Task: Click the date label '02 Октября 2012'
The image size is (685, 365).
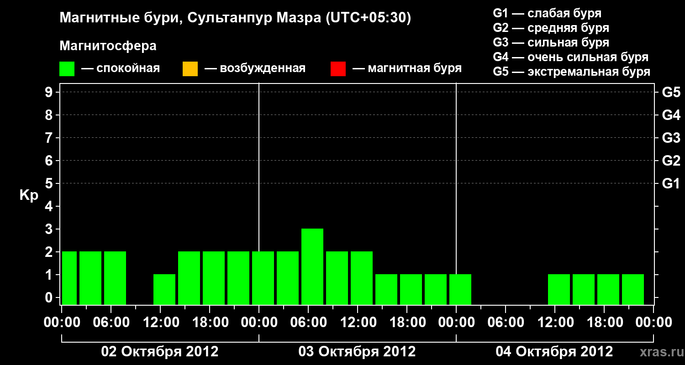Action: pyautogui.click(x=160, y=352)
